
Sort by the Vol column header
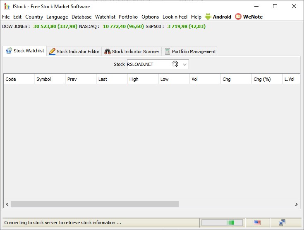(x=205, y=79)
